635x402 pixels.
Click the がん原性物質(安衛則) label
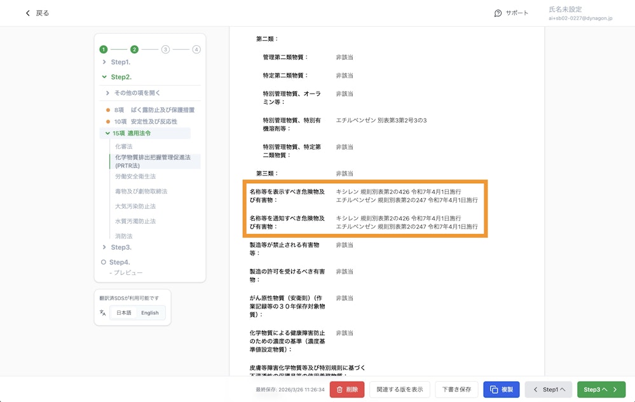tap(287, 306)
